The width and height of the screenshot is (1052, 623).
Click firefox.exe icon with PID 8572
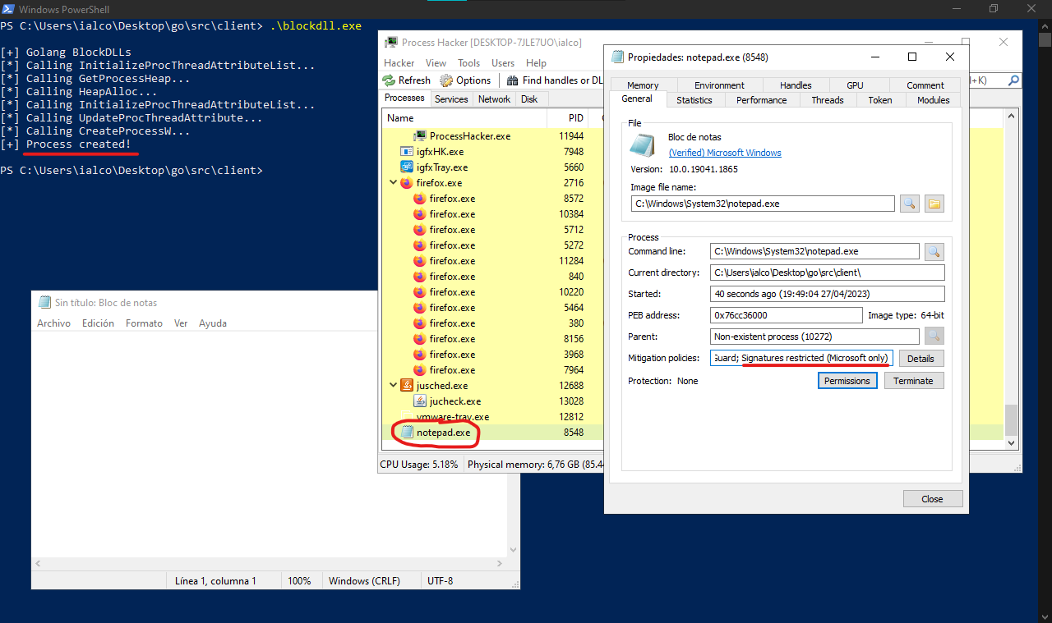(420, 199)
